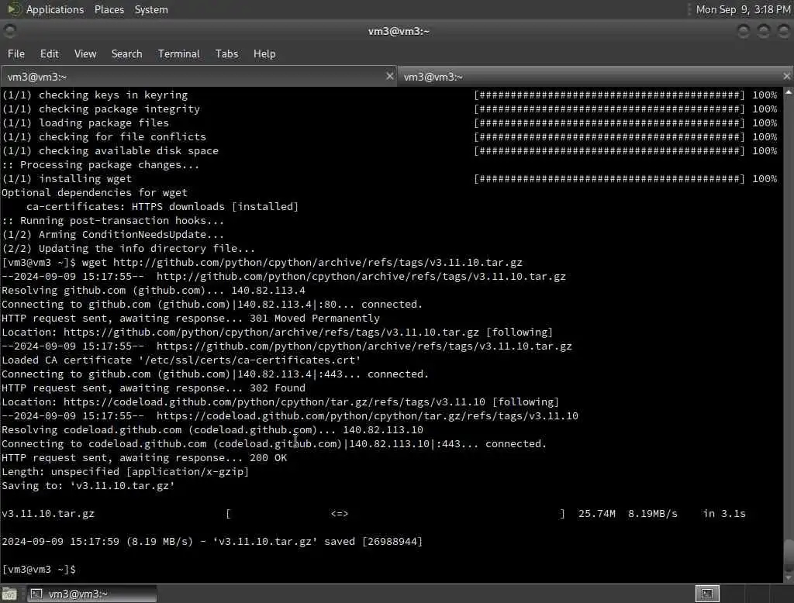Click 'Running post-transaction hooks' line
Screen dimensions: 794x603
(113, 220)
